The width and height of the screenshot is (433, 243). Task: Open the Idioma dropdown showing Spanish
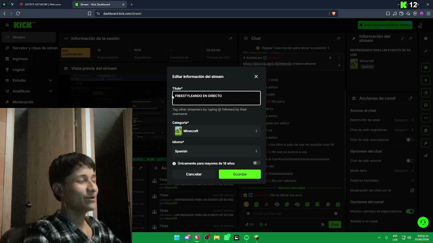216,151
